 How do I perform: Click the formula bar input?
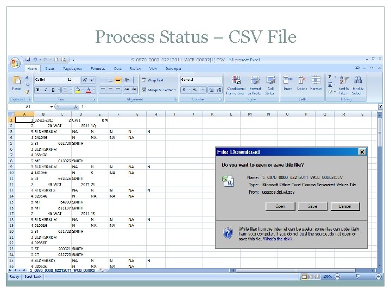[x=229, y=107]
